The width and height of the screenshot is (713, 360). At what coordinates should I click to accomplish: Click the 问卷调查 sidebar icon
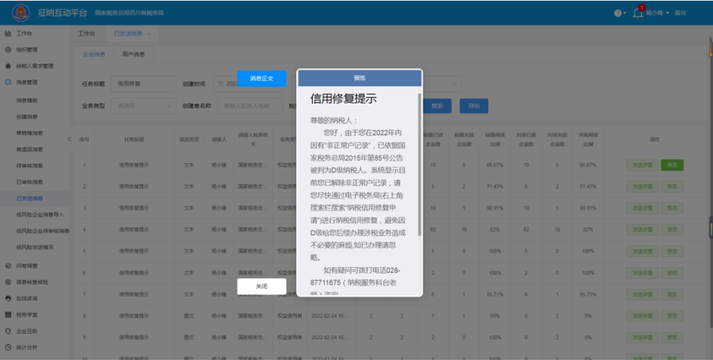tap(8, 266)
